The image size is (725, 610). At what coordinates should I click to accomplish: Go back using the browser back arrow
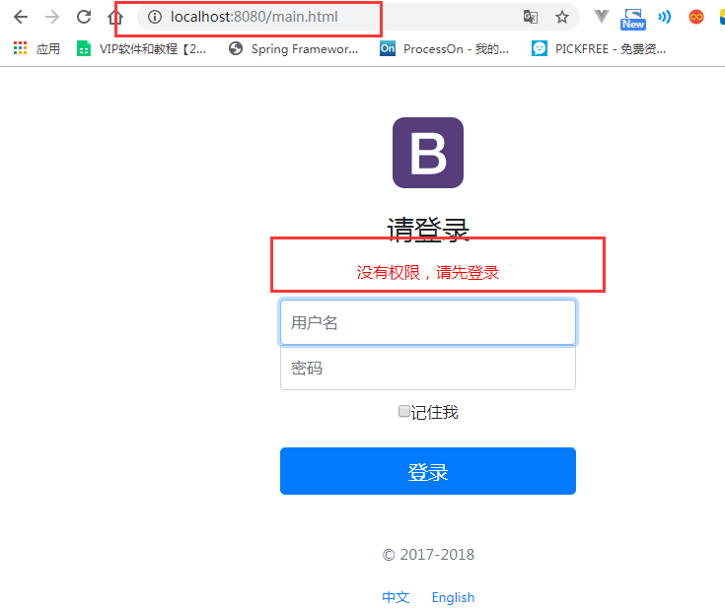21,17
